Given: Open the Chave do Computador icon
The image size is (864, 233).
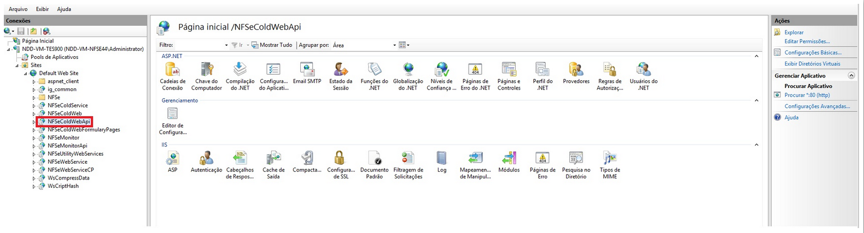Looking at the screenshot, I should pos(206,70).
